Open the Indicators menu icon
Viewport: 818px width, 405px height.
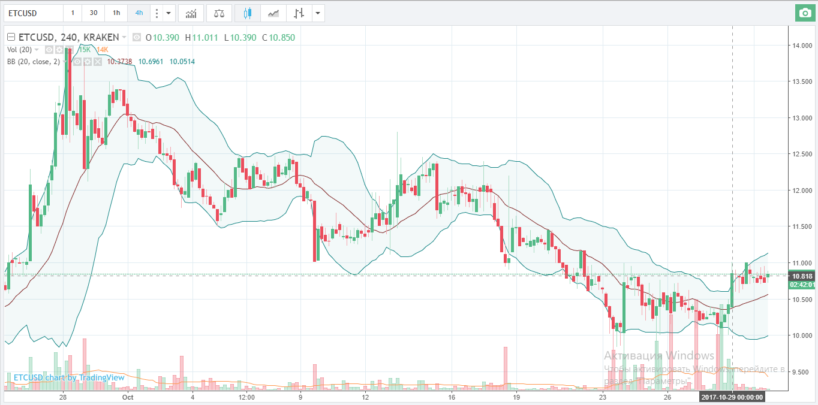coord(191,13)
